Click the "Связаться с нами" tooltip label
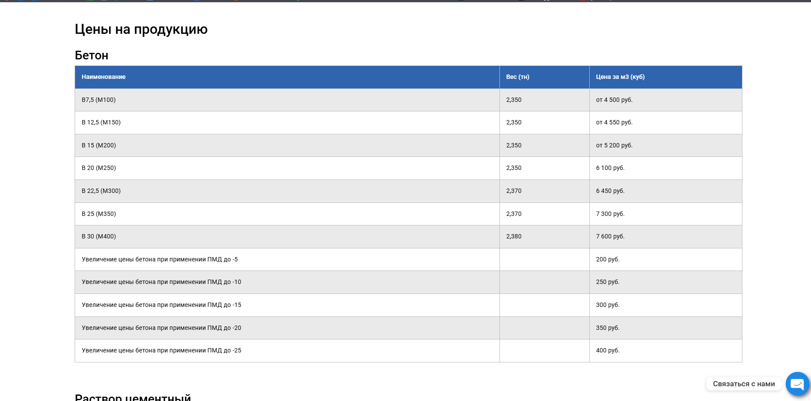Image resolution: width=811 pixels, height=401 pixels. coord(743,384)
